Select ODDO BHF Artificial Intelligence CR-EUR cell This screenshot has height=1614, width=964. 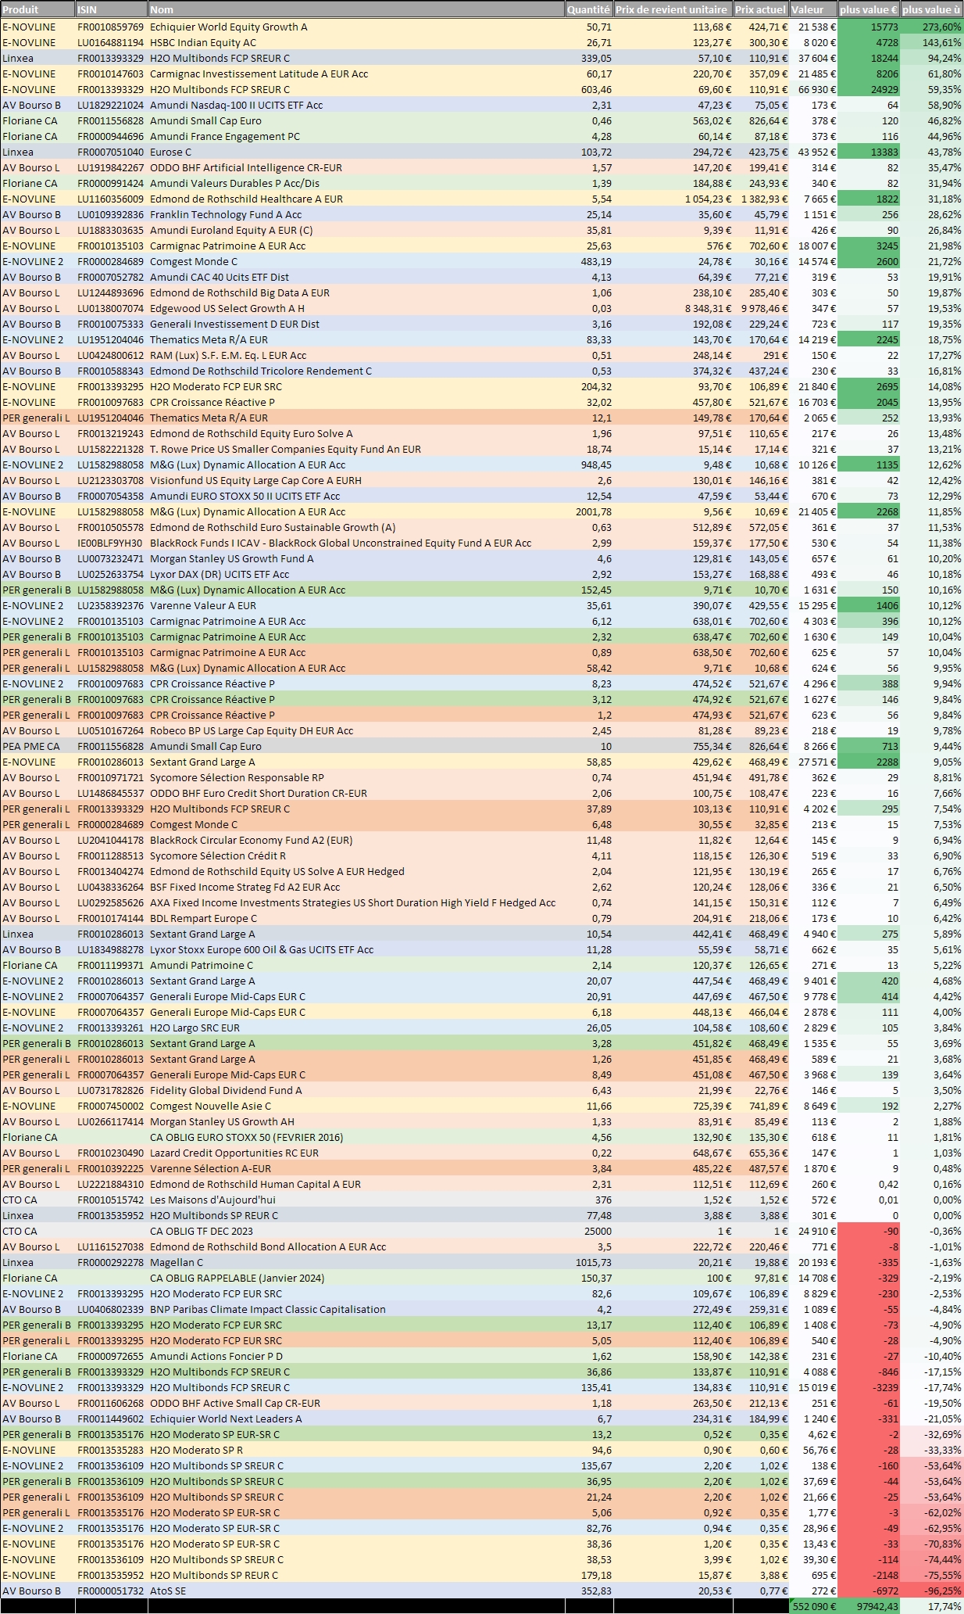pyautogui.click(x=356, y=167)
